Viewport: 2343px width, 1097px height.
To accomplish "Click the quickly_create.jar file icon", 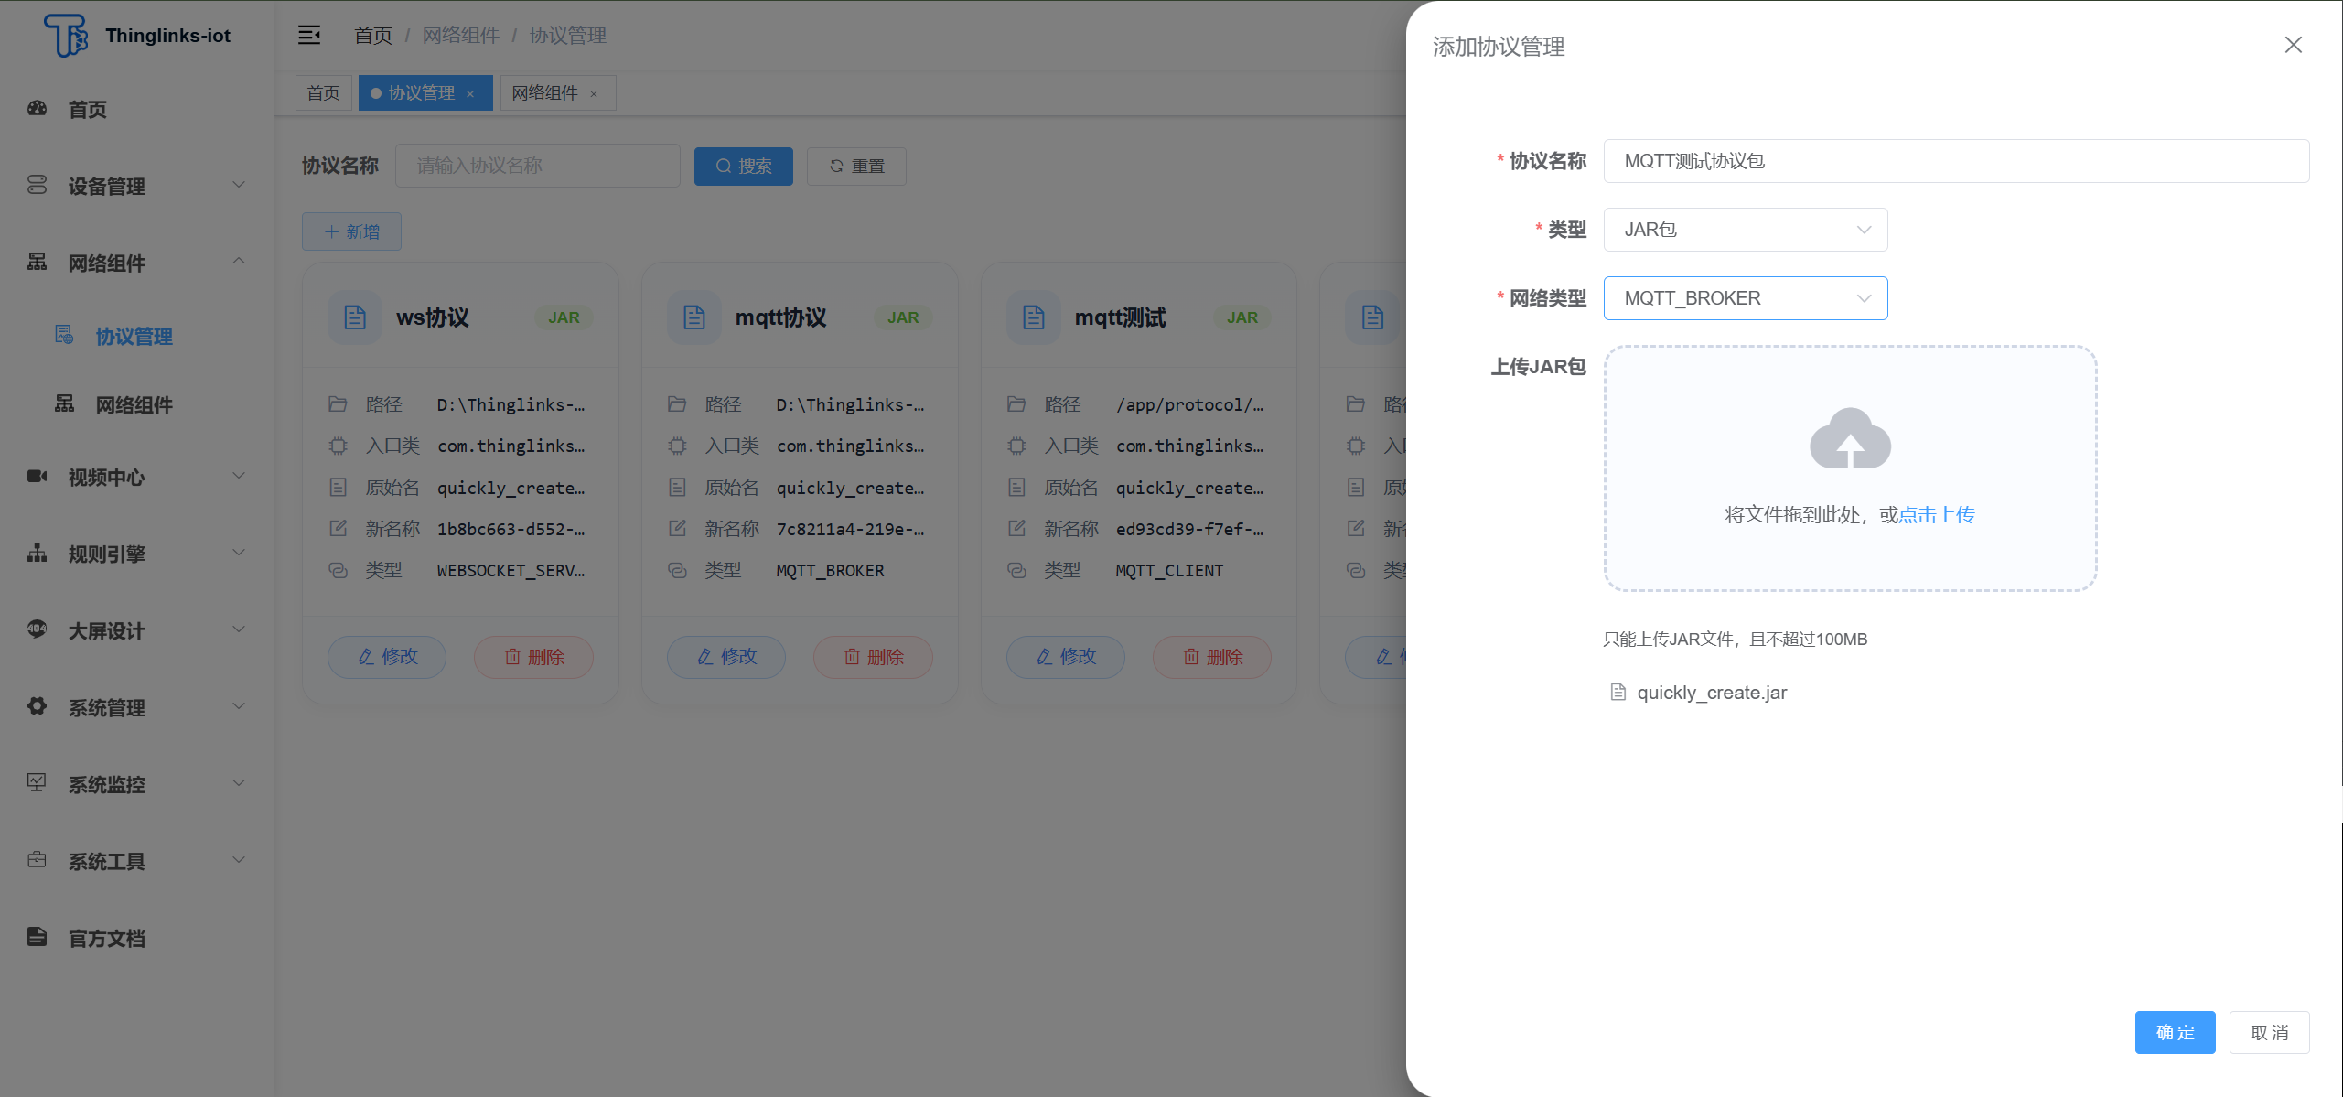I will (x=1618, y=693).
